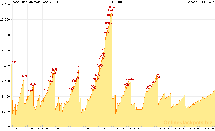Image resolution: width=215 pixels, height=131 pixels.
Task: Select the 6241 data label at chart start
Action: click(14, 62)
